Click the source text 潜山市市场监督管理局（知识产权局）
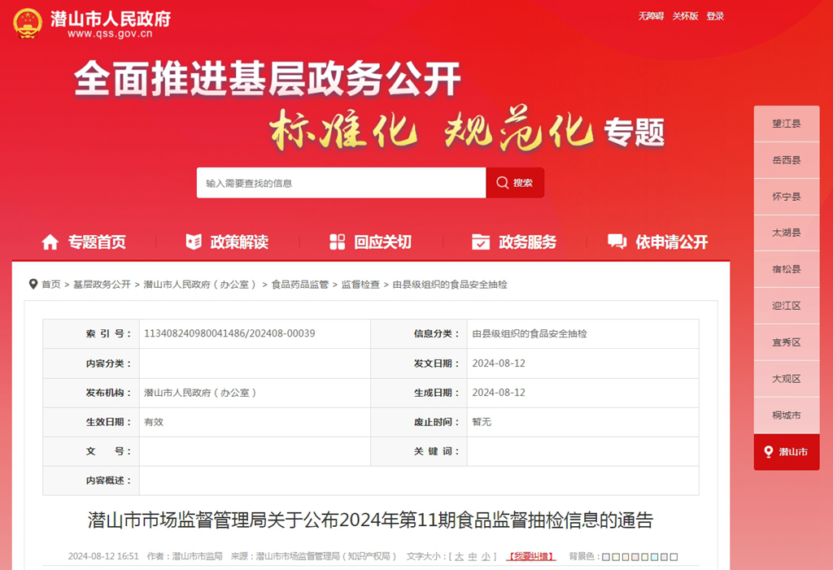Viewport: 833px width, 570px height. coord(326,557)
